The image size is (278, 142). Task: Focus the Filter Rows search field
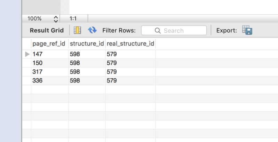[x=174, y=30]
